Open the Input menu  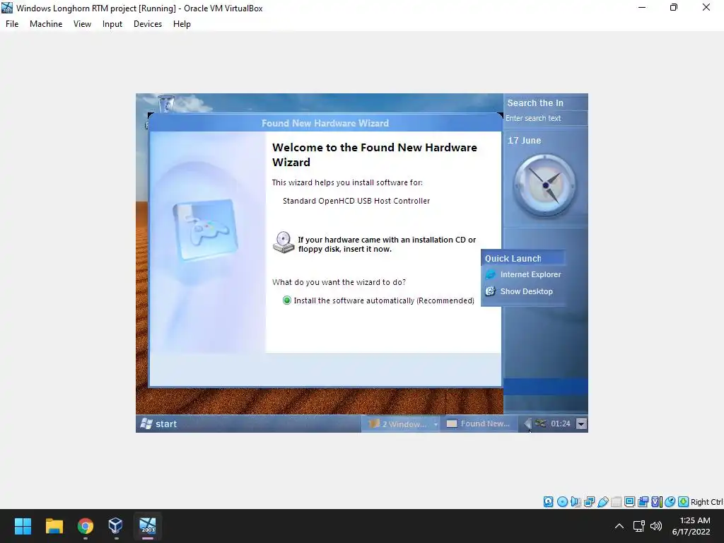point(112,24)
